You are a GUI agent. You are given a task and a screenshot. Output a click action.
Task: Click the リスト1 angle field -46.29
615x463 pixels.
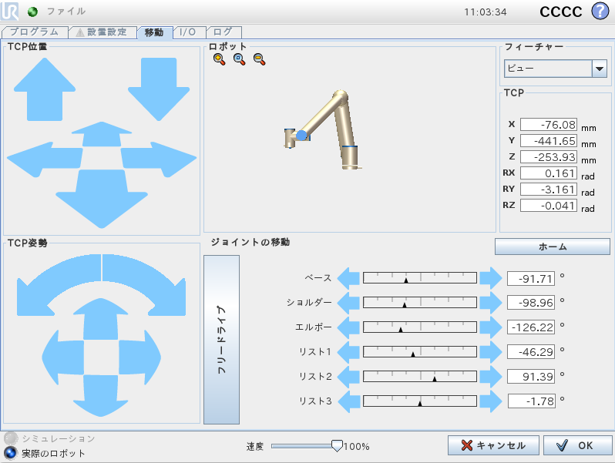point(531,351)
